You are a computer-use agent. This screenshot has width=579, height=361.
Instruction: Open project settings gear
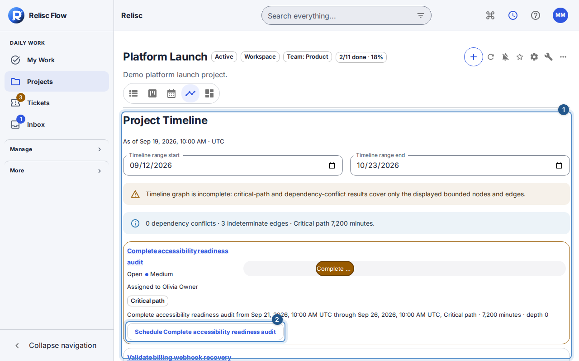tap(534, 57)
